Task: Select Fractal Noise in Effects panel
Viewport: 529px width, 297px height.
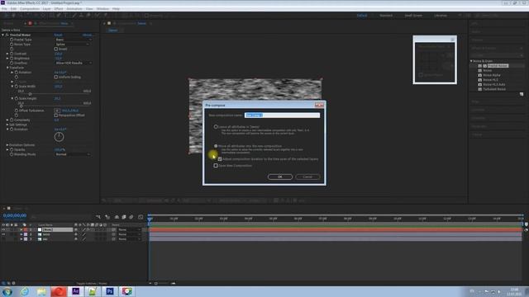Action: [498, 66]
